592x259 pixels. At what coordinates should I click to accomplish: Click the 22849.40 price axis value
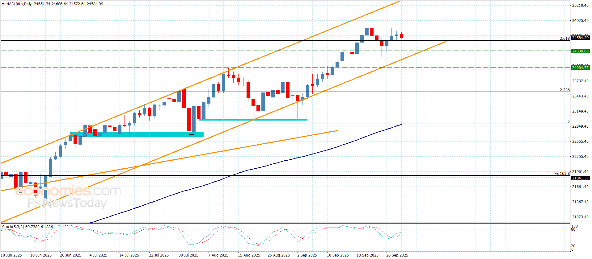click(x=580, y=126)
